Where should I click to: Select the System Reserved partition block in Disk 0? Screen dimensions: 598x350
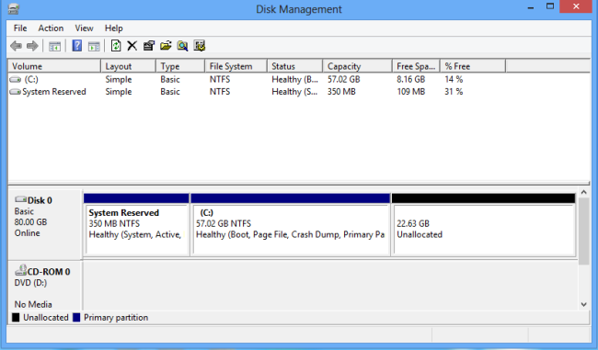pyautogui.click(x=136, y=225)
